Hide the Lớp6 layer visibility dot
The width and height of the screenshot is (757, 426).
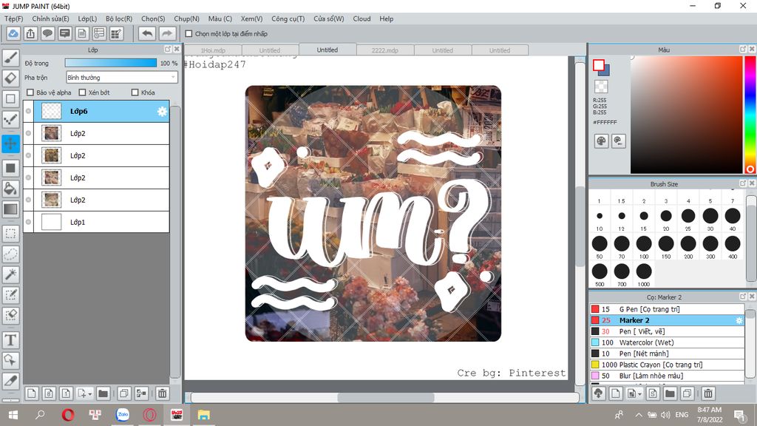click(29, 111)
